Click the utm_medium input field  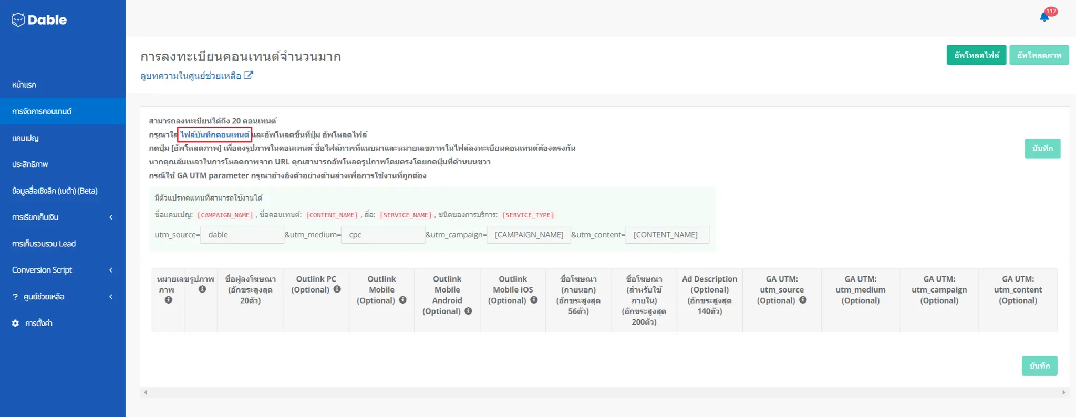(383, 235)
